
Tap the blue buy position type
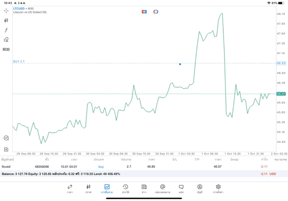tap(101, 166)
